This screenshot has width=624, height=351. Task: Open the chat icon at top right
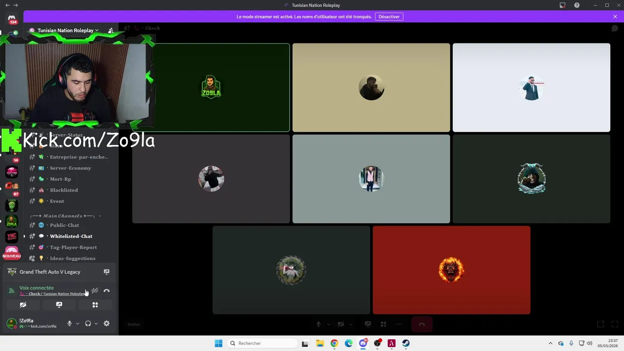[x=615, y=28]
